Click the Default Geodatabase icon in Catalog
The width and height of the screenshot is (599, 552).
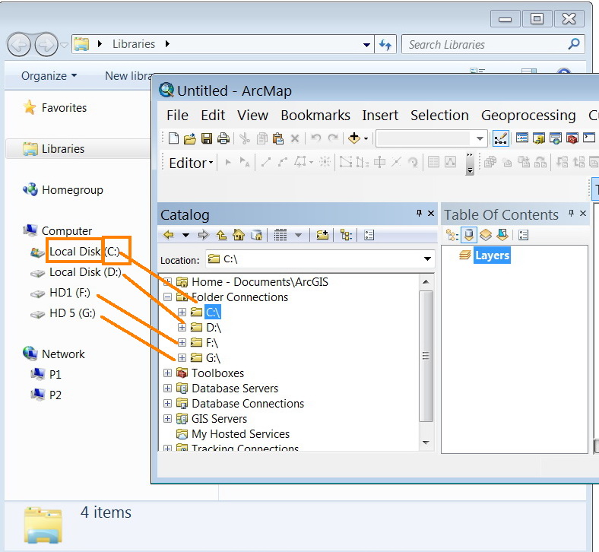(256, 235)
